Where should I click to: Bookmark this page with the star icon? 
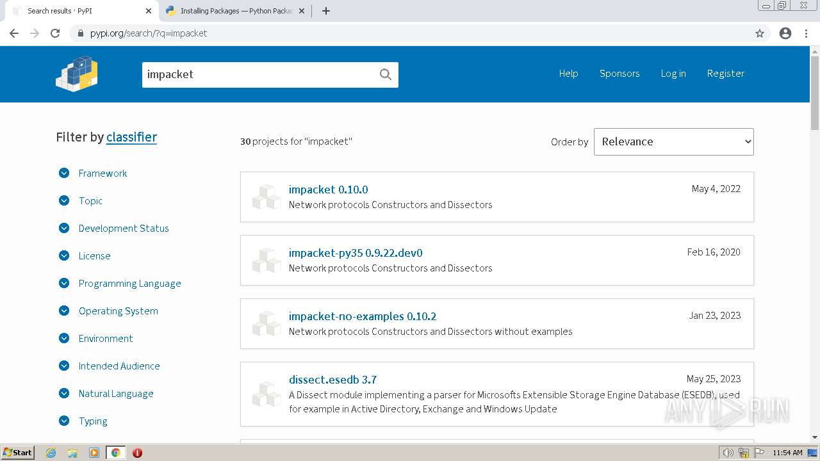click(760, 33)
